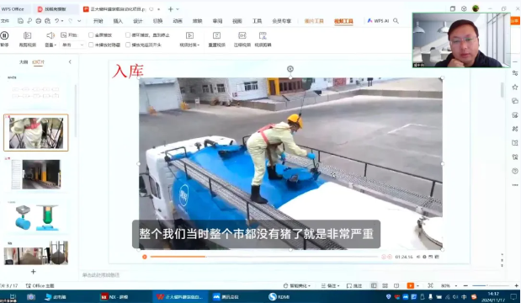The width and height of the screenshot is (521, 303).
Task: Click the Sogou input method tray icon
Action: pyautogui.click(x=474, y=296)
